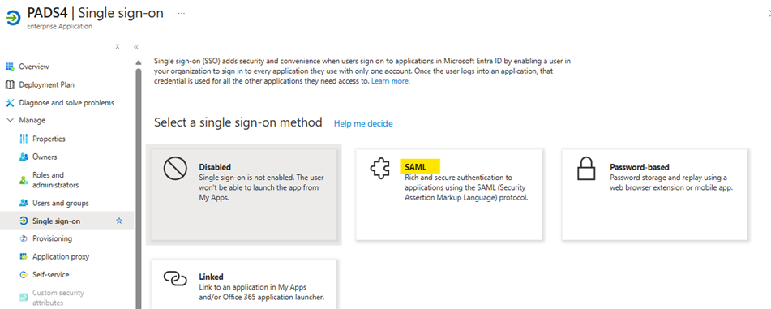Click the Self-service icon
Viewport: 771px width, 309px height.
[x=24, y=275]
